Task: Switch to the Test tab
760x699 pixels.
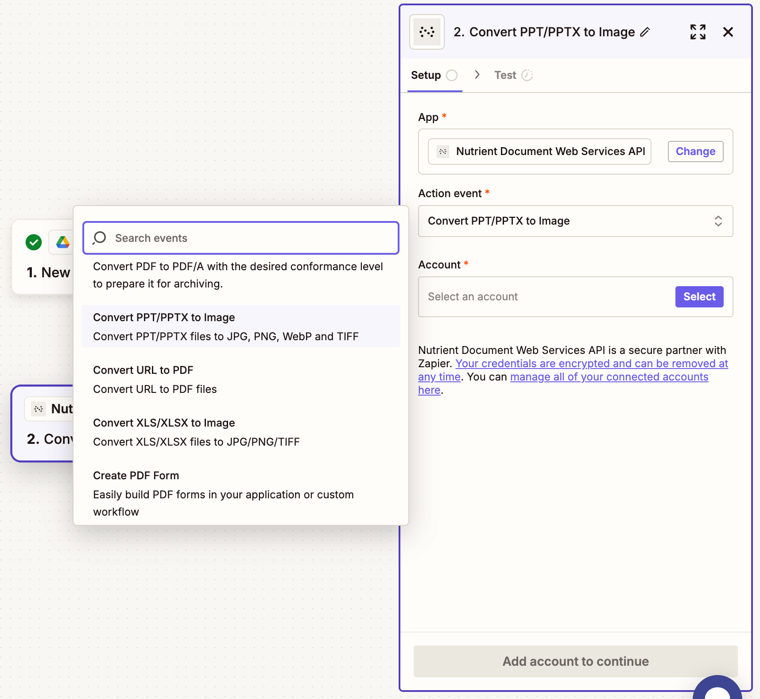Action: pos(505,75)
